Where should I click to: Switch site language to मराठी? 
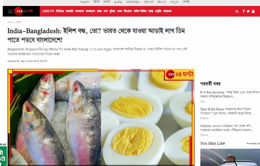(x=106, y=2)
